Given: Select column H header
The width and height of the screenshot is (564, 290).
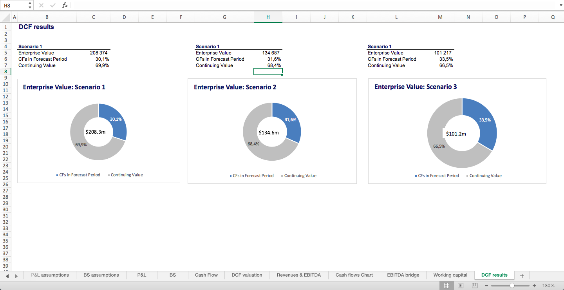Looking at the screenshot, I should point(268,17).
